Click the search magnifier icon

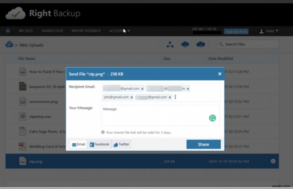pyautogui.click(x=221, y=44)
